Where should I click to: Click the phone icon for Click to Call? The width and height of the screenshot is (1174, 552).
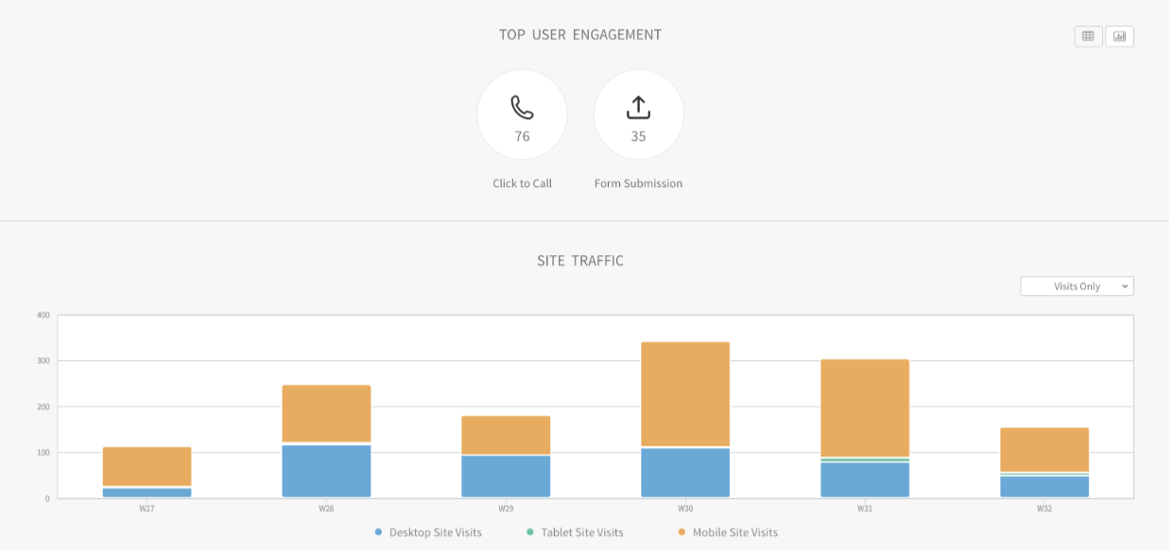tap(522, 107)
